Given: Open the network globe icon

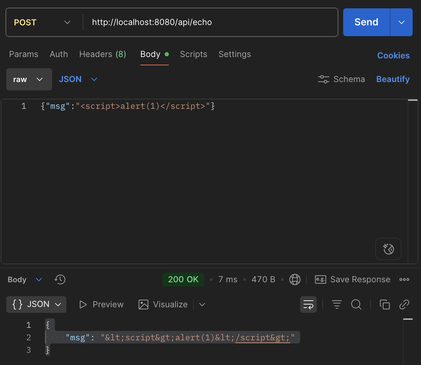Looking at the screenshot, I should 295,279.
